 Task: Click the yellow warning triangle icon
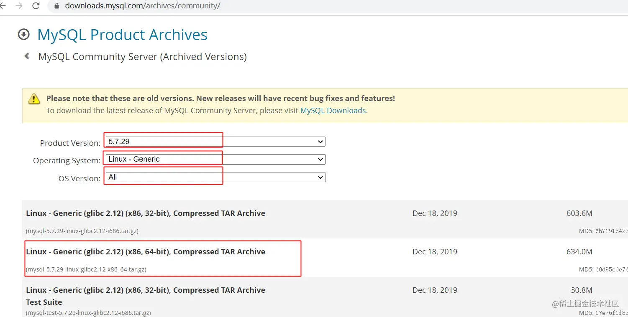click(34, 99)
